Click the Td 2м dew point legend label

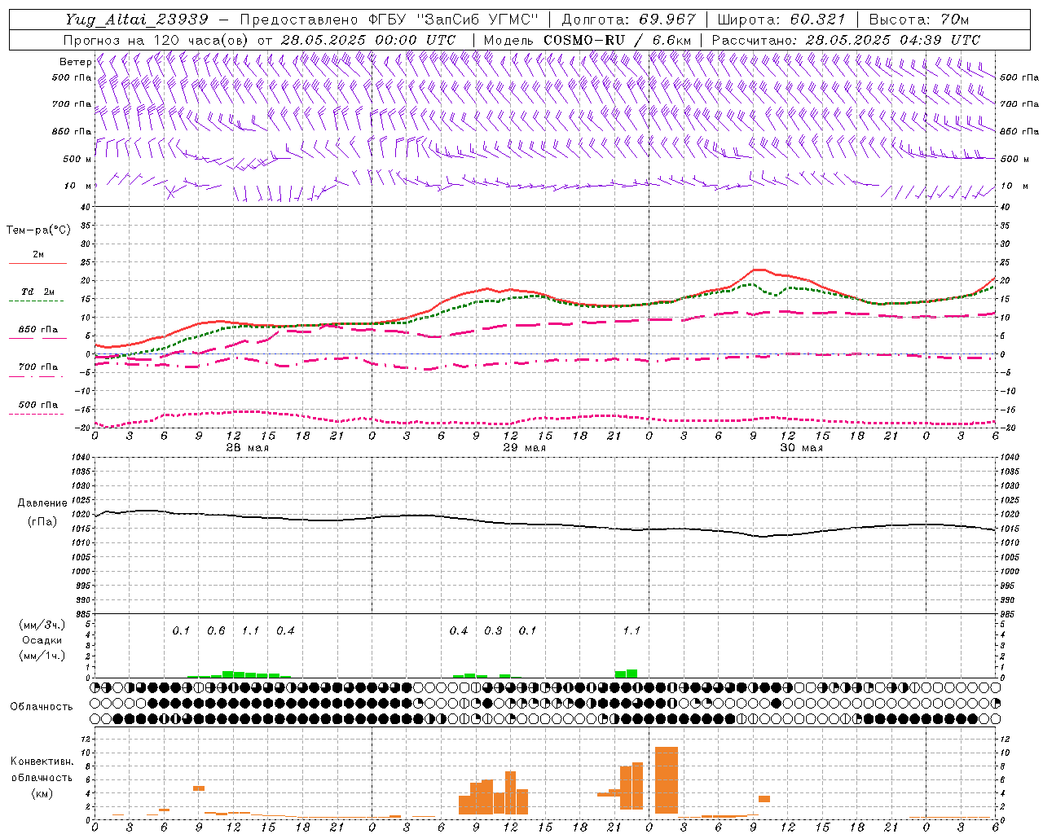(x=38, y=292)
